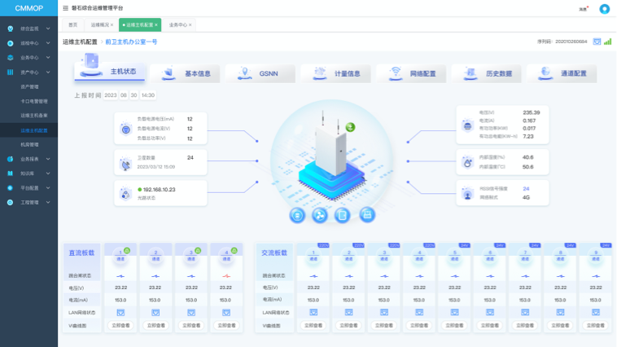Click the fan icon below the host device
This screenshot has width=617, height=347.
[x=320, y=215]
